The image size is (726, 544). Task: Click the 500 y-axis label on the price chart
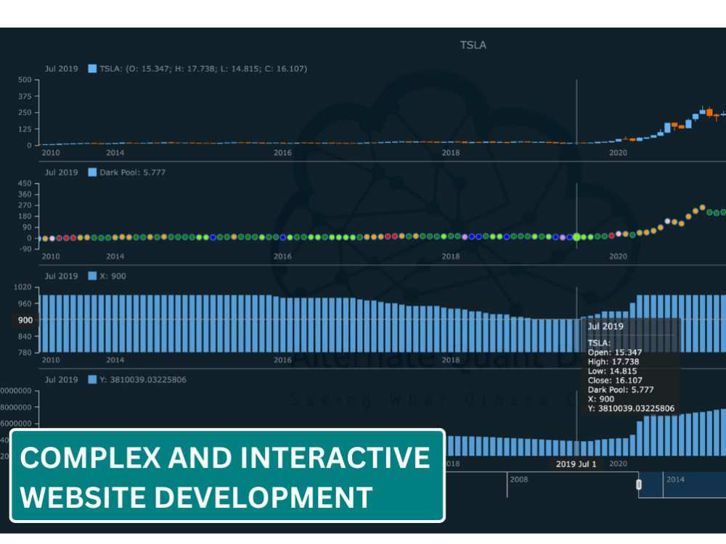tap(25, 80)
